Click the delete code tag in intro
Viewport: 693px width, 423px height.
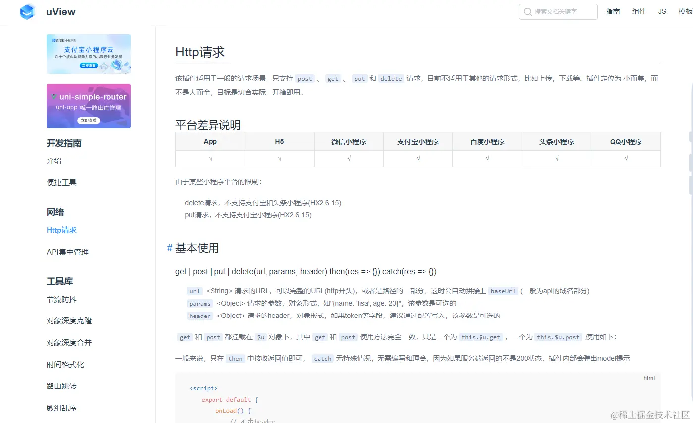point(391,79)
